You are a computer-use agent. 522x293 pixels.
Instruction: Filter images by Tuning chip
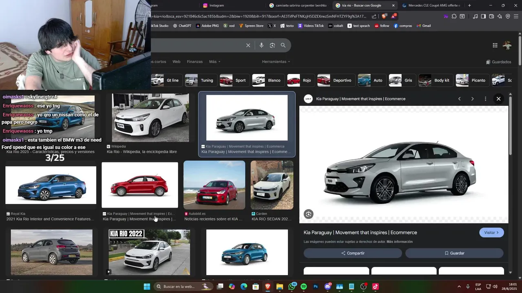coord(200,80)
